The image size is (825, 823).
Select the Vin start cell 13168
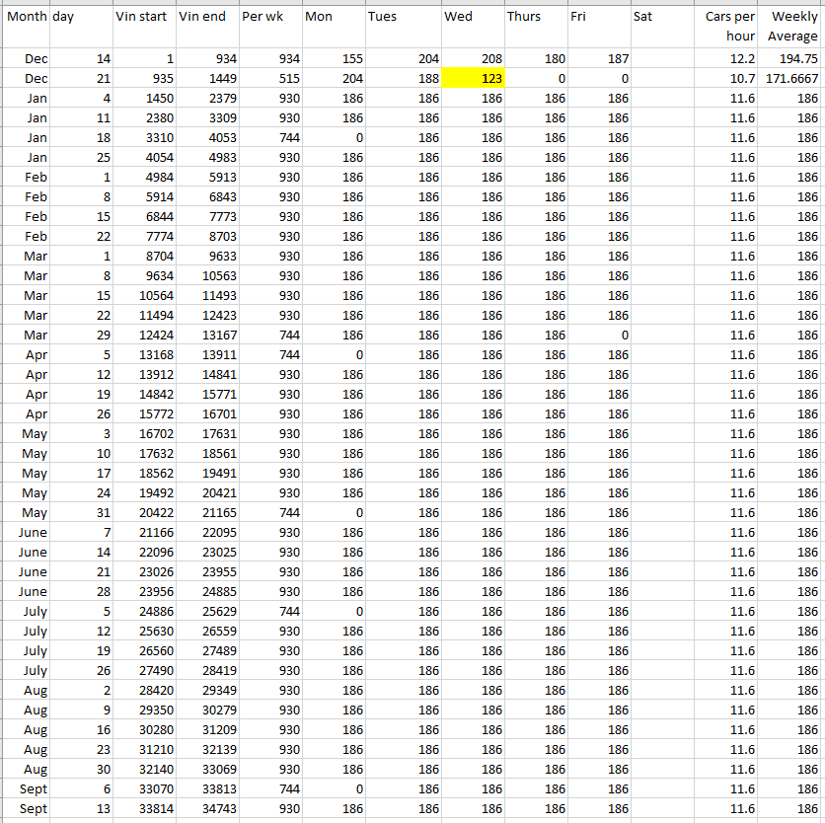144,354
